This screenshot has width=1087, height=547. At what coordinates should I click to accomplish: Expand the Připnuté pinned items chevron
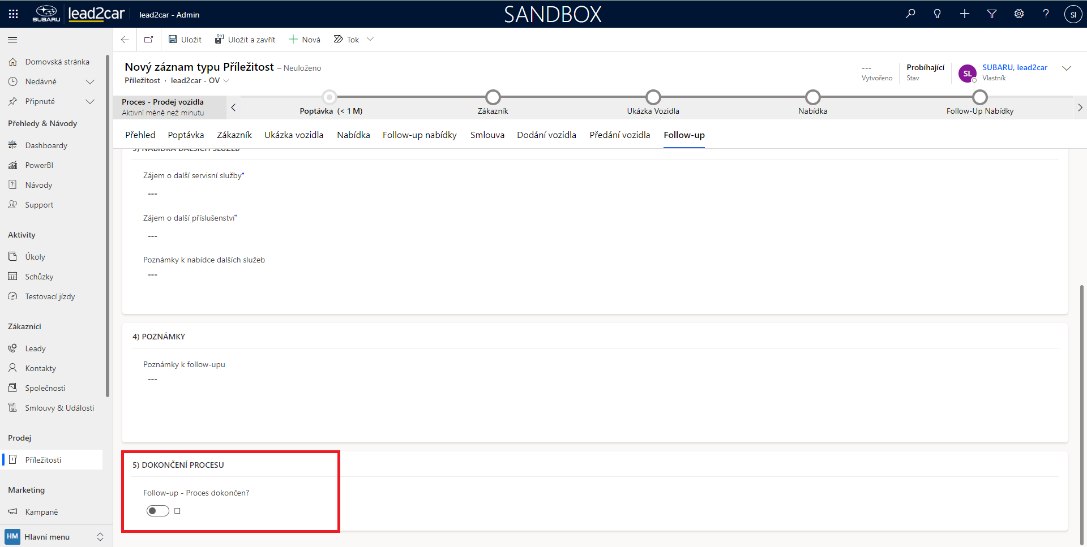pos(89,102)
